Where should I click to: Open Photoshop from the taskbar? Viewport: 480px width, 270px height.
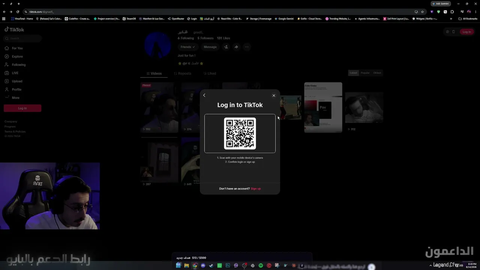[x=228, y=265]
